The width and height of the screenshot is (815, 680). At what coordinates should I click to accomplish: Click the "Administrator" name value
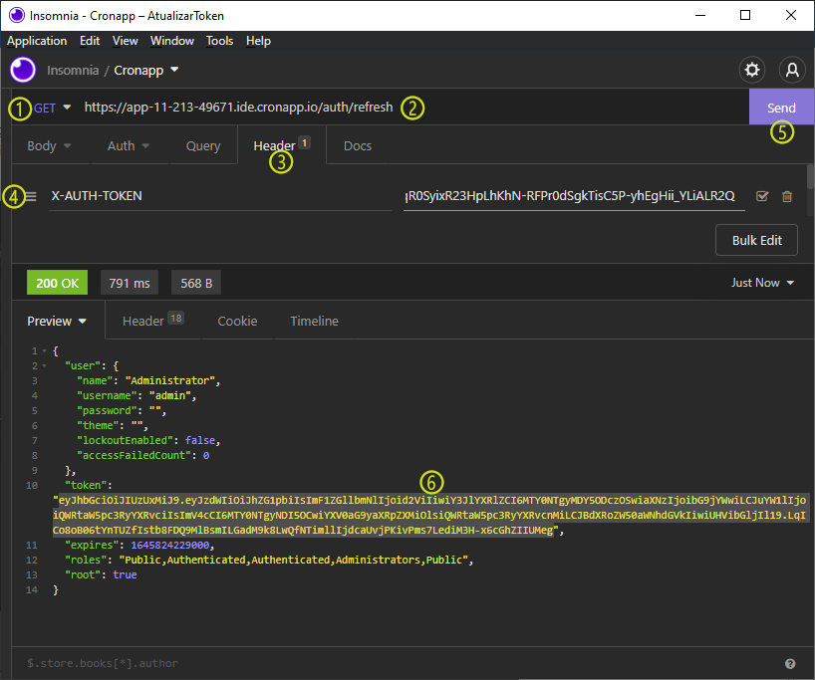(x=170, y=380)
